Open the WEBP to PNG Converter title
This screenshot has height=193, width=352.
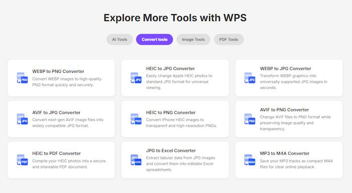[58, 71]
